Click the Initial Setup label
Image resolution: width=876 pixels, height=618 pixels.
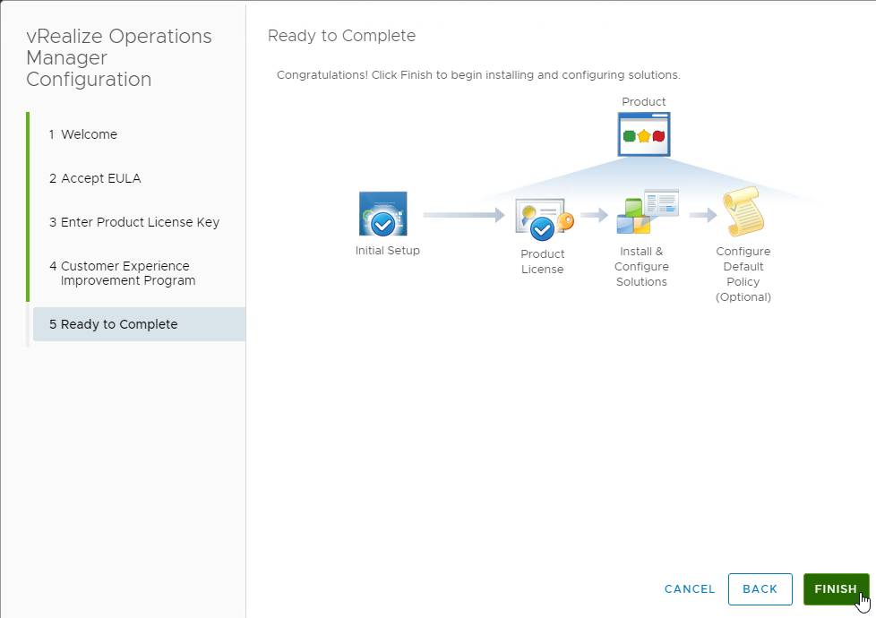click(x=387, y=250)
